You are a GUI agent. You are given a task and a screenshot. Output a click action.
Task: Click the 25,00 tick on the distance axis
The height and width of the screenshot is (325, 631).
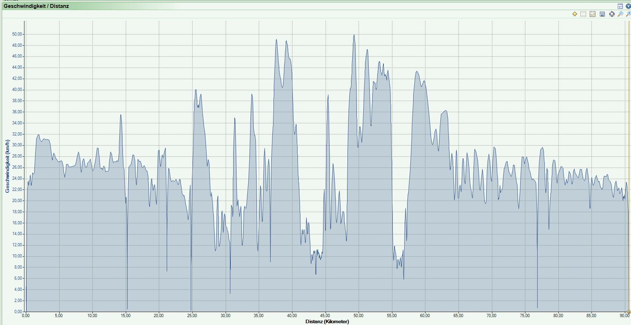click(x=192, y=316)
